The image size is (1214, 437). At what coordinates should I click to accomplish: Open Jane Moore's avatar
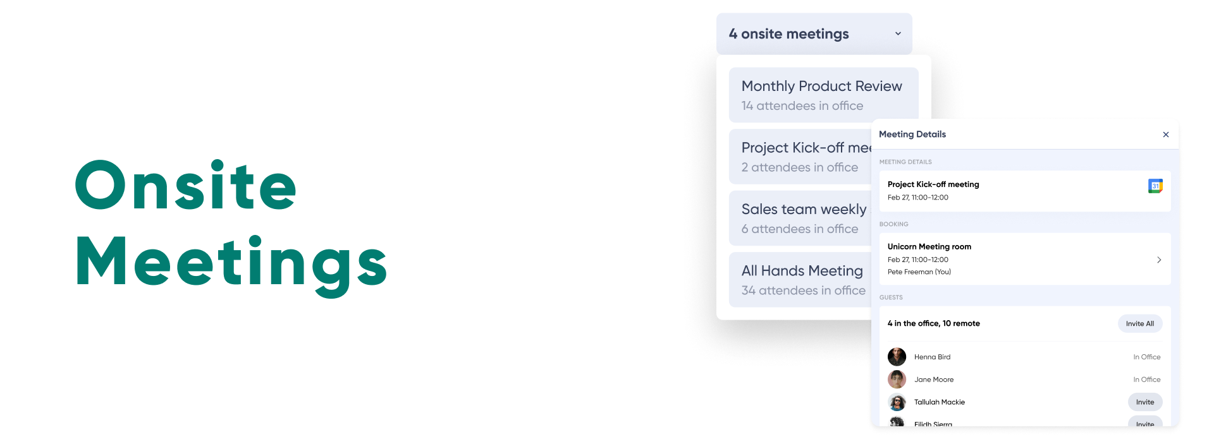[x=897, y=380]
